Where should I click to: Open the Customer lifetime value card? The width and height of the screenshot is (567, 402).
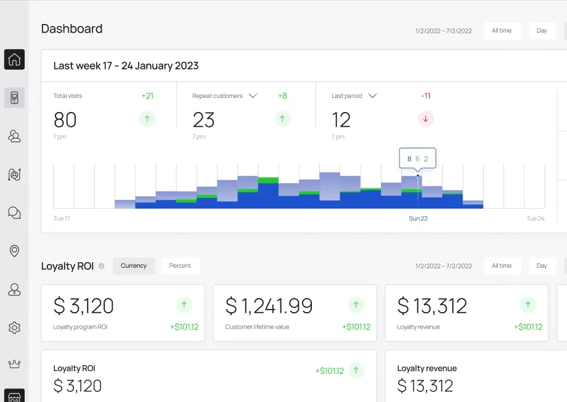[x=295, y=313]
